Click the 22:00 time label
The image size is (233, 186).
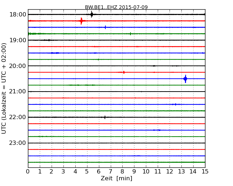click(18, 117)
